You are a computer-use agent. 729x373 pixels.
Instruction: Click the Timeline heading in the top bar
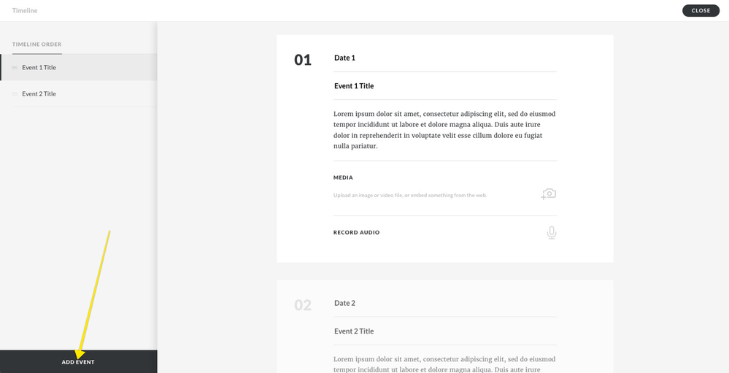[25, 11]
